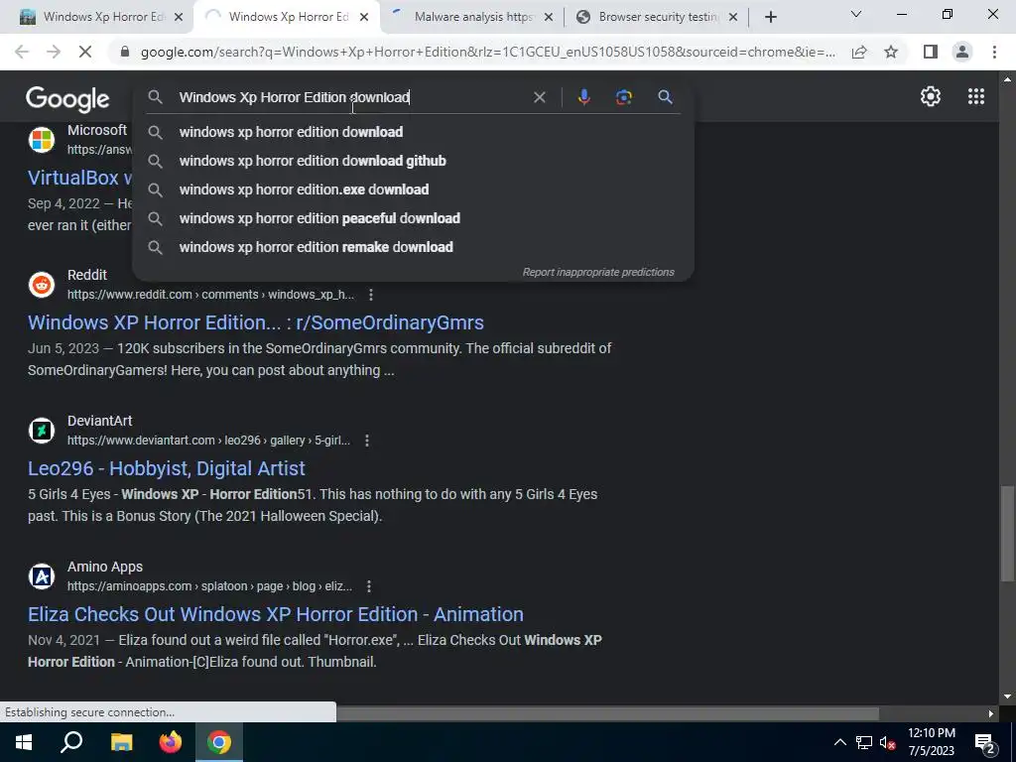Open the VirtualBox Microsoft result link
Viewport: 1016px width, 762px height.
tap(79, 178)
